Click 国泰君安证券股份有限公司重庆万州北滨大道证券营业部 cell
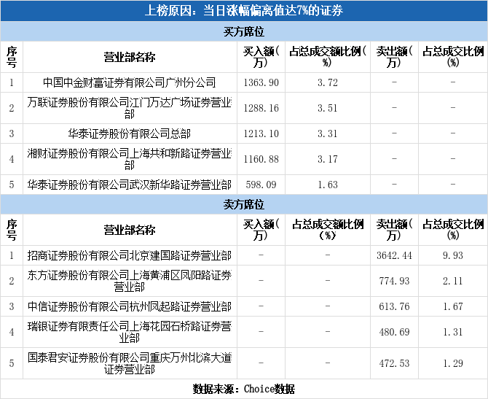This screenshot has width=488, height=399. 130,363
